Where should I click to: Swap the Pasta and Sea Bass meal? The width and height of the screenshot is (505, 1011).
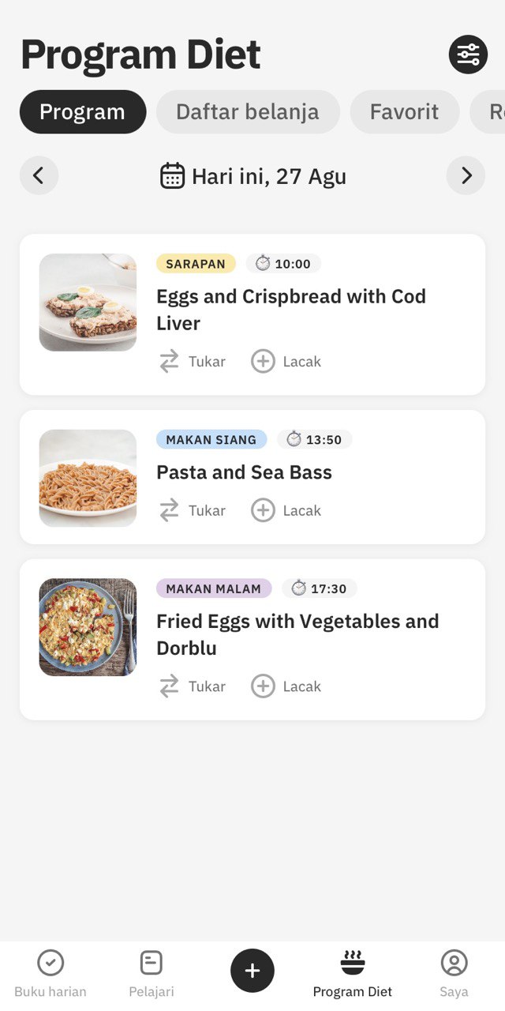click(192, 511)
